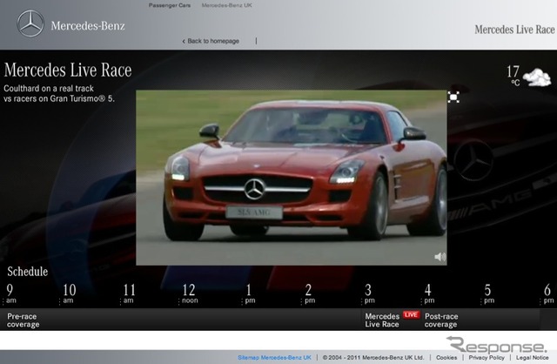Click Mercedes Live Race title in header
Image resolution: width=557 pixels, height=364 pixels.
514,30
